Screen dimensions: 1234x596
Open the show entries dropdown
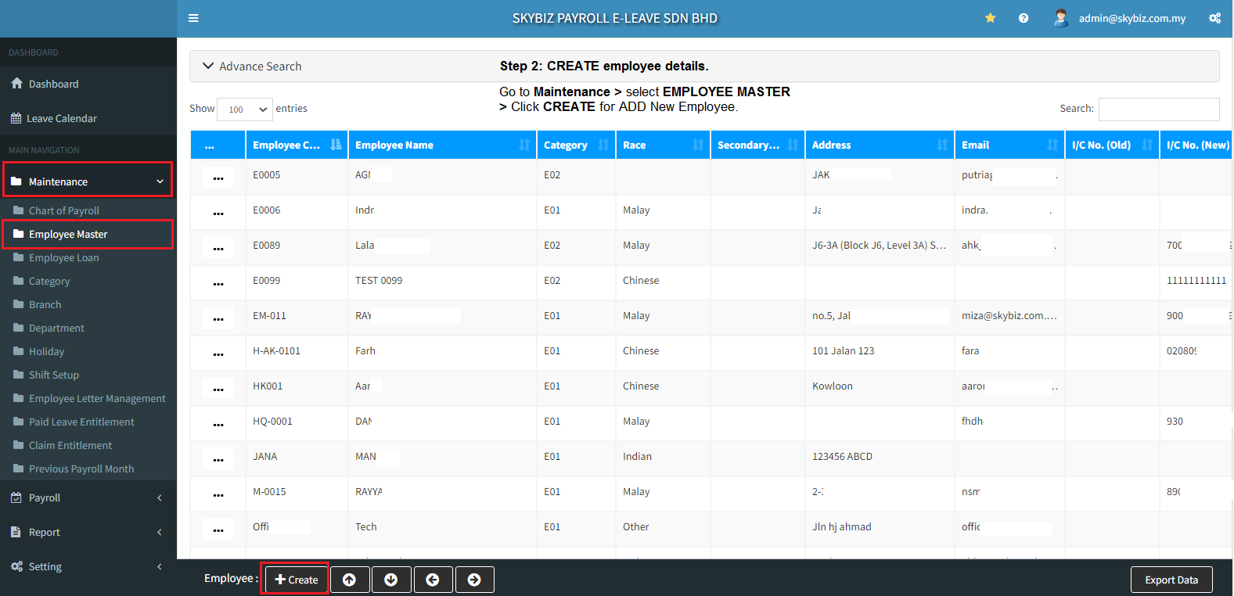click(x=245, y=110)
